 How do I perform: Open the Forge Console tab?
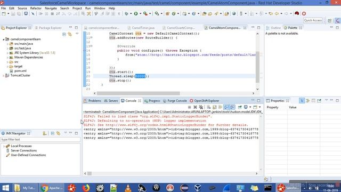pyautogui.click(x=175, y=101)
